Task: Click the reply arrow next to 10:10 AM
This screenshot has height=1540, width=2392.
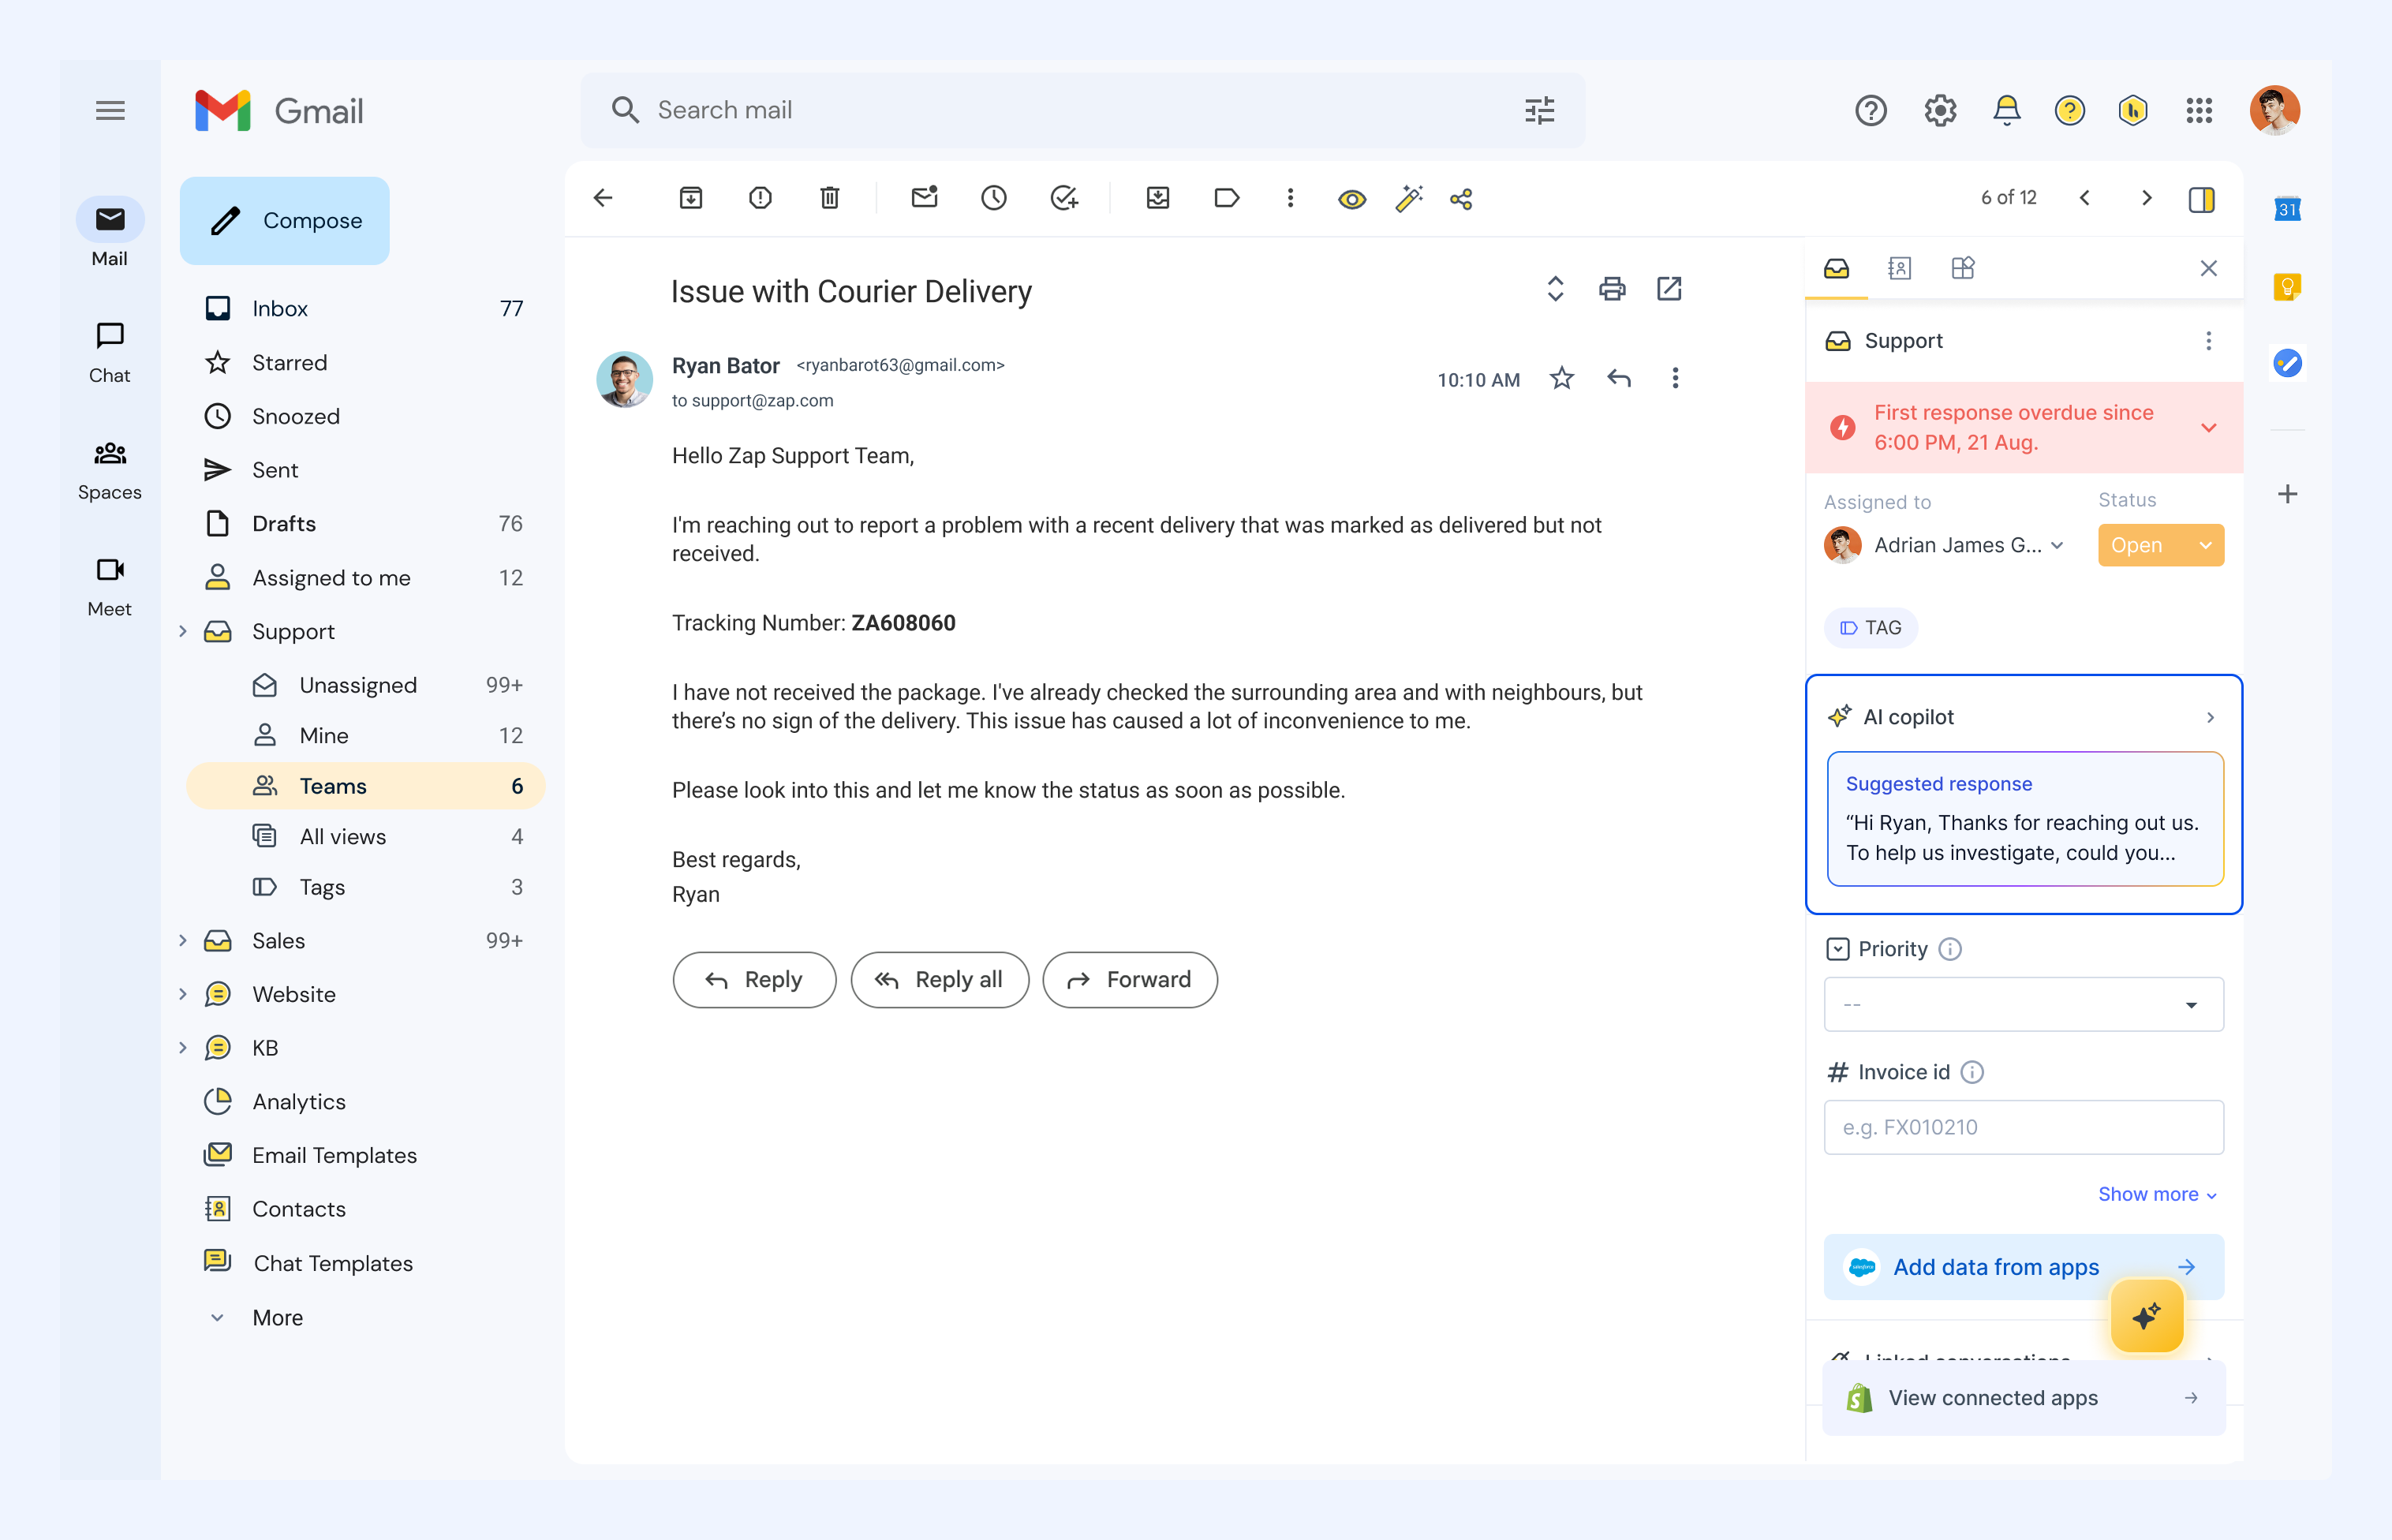Action: [1619, 378]
